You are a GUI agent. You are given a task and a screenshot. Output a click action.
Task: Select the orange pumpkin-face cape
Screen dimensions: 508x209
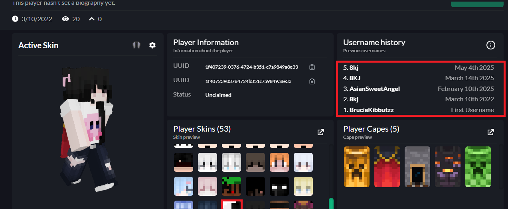357,167
